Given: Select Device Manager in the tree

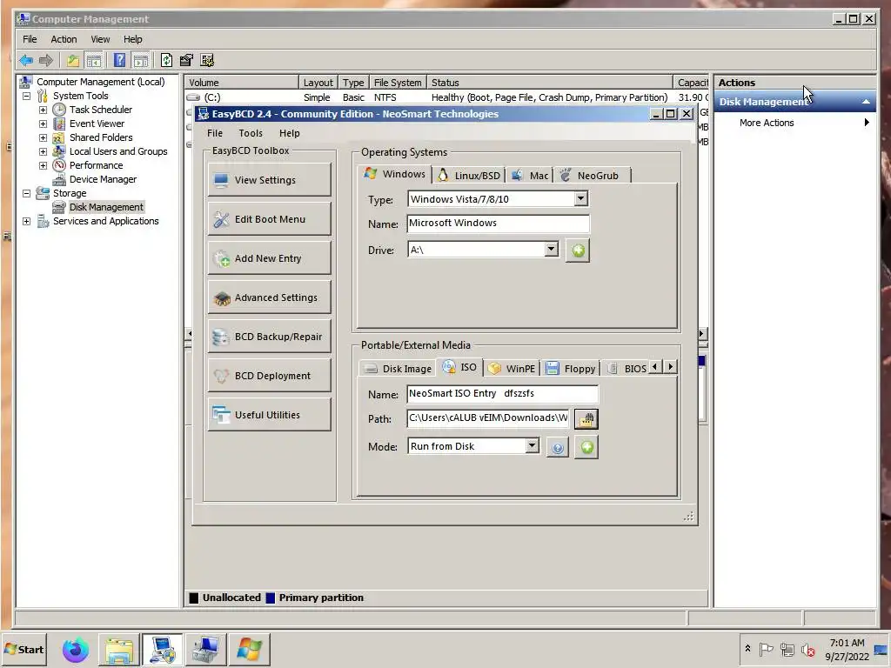Looking at the screenshot, I should [x=103, y=179].
